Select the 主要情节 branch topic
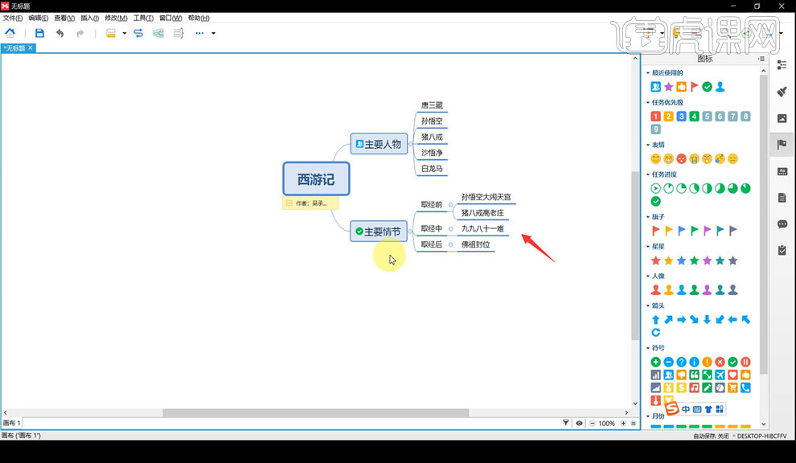Image resolution: width=796 pixels, height=463 pixels. click(379, 231)
